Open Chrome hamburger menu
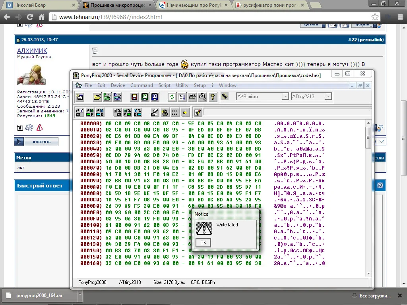The width and height of the screenshot is (407, 305). point(401,17)
